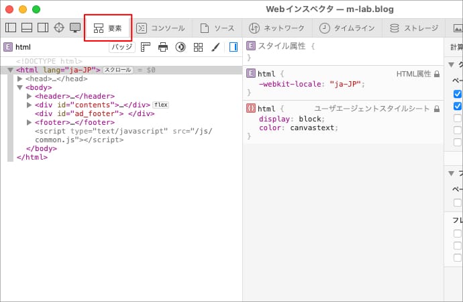463x302 pixels.
Task: Toggle rulers icon in the elements toolbar
Action: click(146, 47)
